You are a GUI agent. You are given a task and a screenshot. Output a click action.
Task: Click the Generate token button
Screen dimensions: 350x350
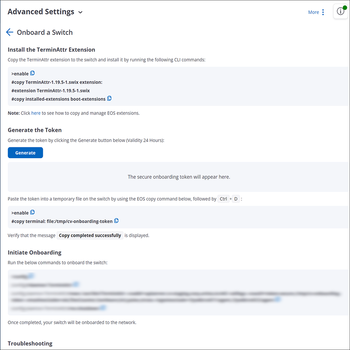click(25, 153)
